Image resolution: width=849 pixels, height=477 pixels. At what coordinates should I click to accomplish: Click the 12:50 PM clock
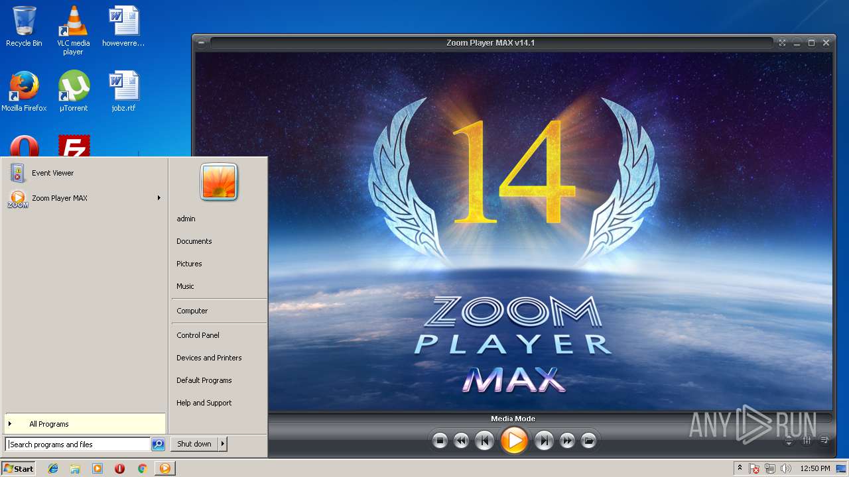point(815,468)
